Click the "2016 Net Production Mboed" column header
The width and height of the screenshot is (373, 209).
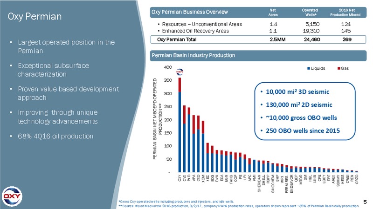345,13
